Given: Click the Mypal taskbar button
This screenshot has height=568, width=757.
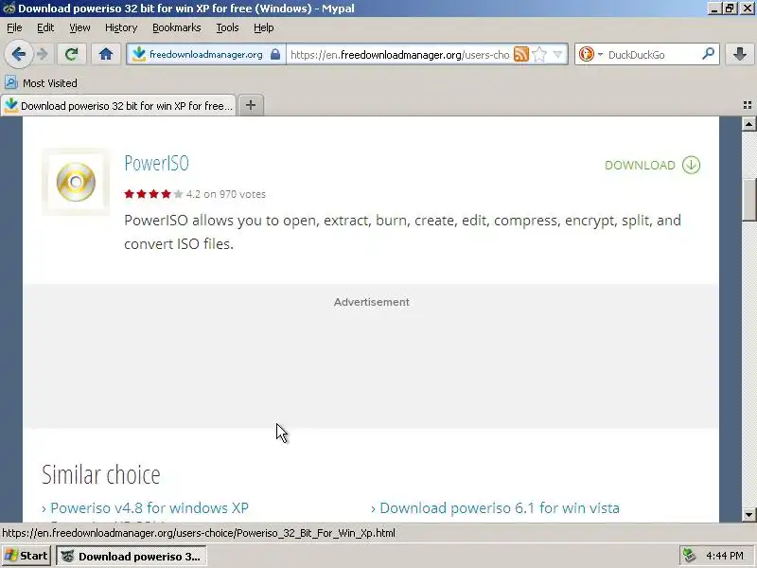Looking at the screenshot, I should pos(132,556).
